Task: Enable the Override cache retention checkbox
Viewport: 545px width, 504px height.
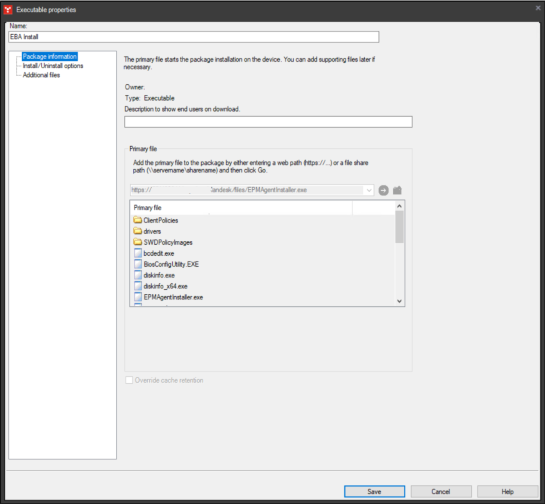Action: pyautogui.click(x=129, y=380)
